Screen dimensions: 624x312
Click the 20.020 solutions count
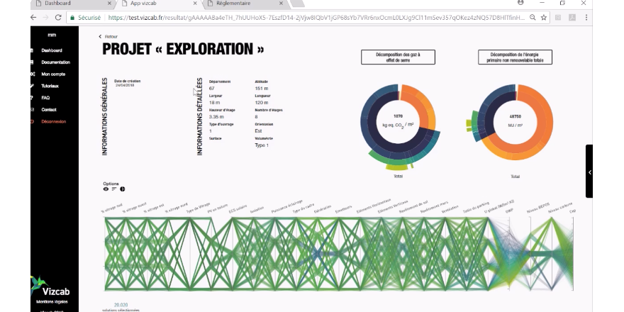[x=121, y=305]
